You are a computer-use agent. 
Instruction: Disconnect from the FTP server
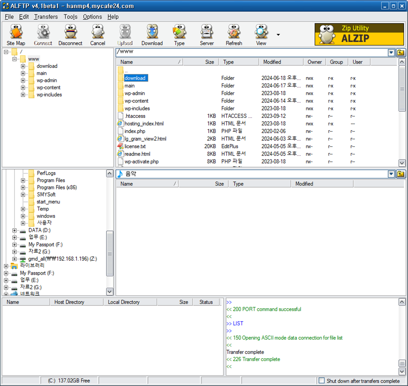[x=70, y=34]
